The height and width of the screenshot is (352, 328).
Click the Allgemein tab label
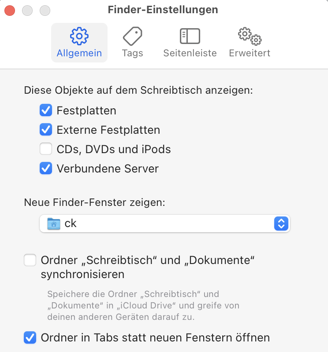(x=79, y=53)
